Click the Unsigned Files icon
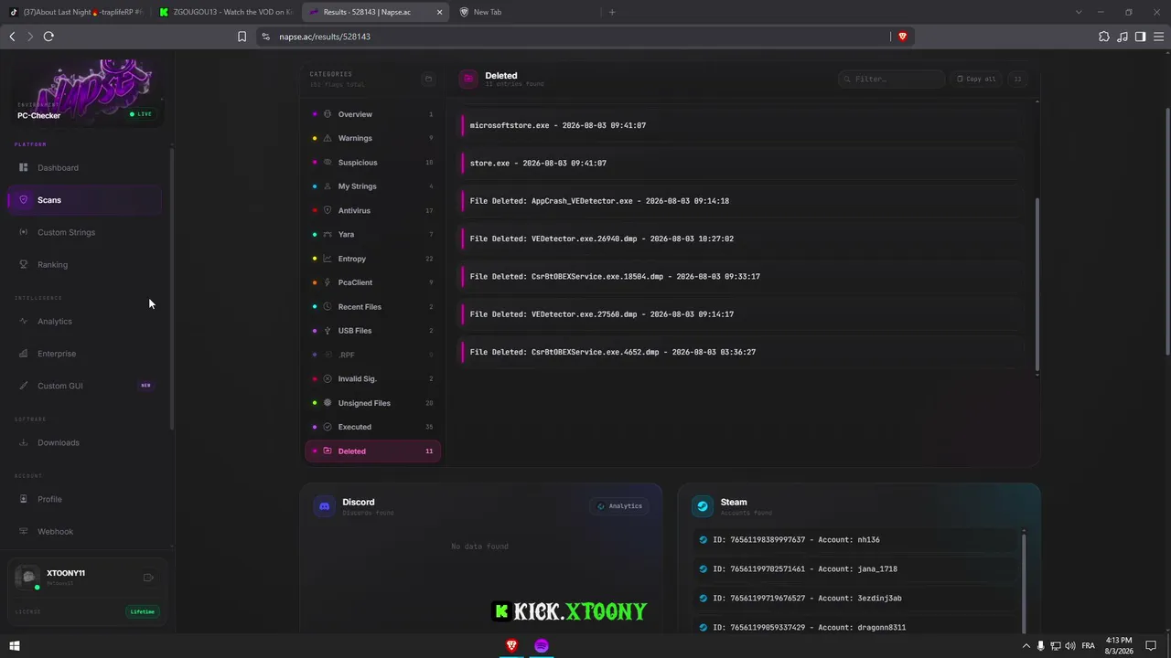 328,403
